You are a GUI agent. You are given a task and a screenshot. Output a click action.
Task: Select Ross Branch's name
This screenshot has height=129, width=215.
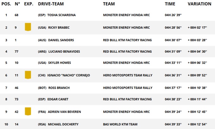tap(59, 88)
